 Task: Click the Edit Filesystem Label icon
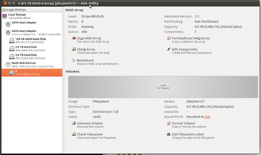point(169,135)
